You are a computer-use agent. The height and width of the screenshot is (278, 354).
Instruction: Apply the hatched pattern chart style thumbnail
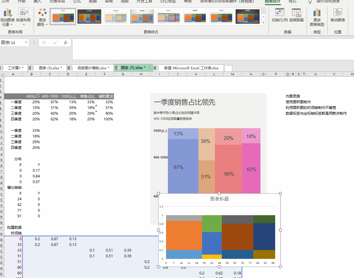click(x=116, y=17)
